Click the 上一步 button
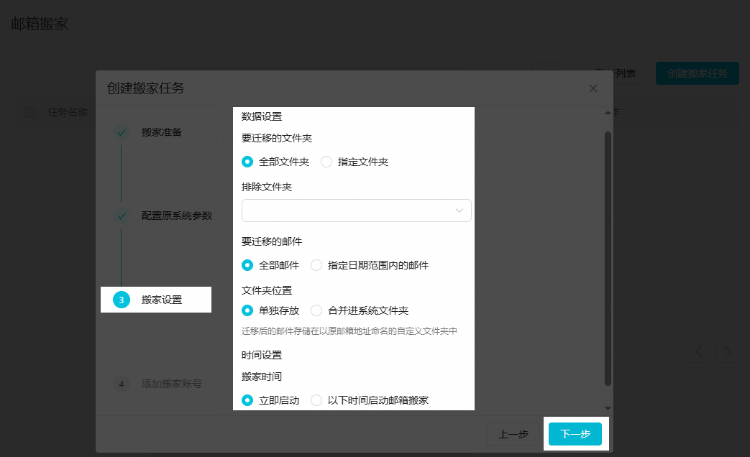 click(x=513, y=434)
